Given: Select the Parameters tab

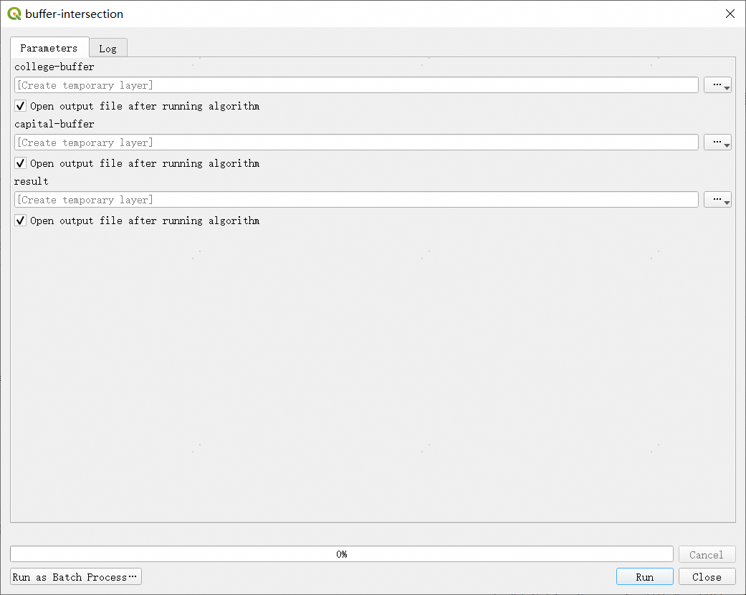Looking at the screenshot, I should (x=49, y=48).
